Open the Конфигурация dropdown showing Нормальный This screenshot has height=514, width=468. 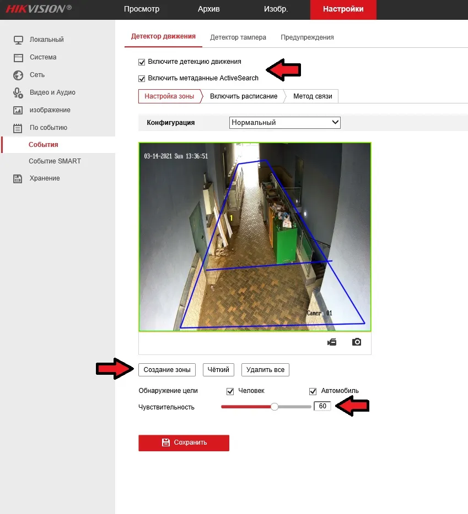(x=284, y=122)
